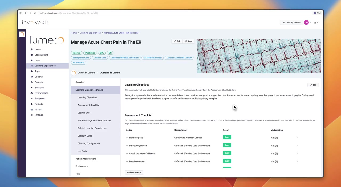Click the Environments sidebar icon

pyautogui.click(x=31, y=93)
